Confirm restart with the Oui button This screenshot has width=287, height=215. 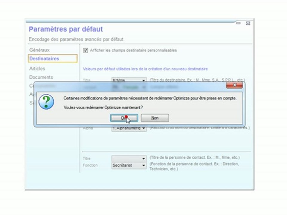tap(124, 118)
